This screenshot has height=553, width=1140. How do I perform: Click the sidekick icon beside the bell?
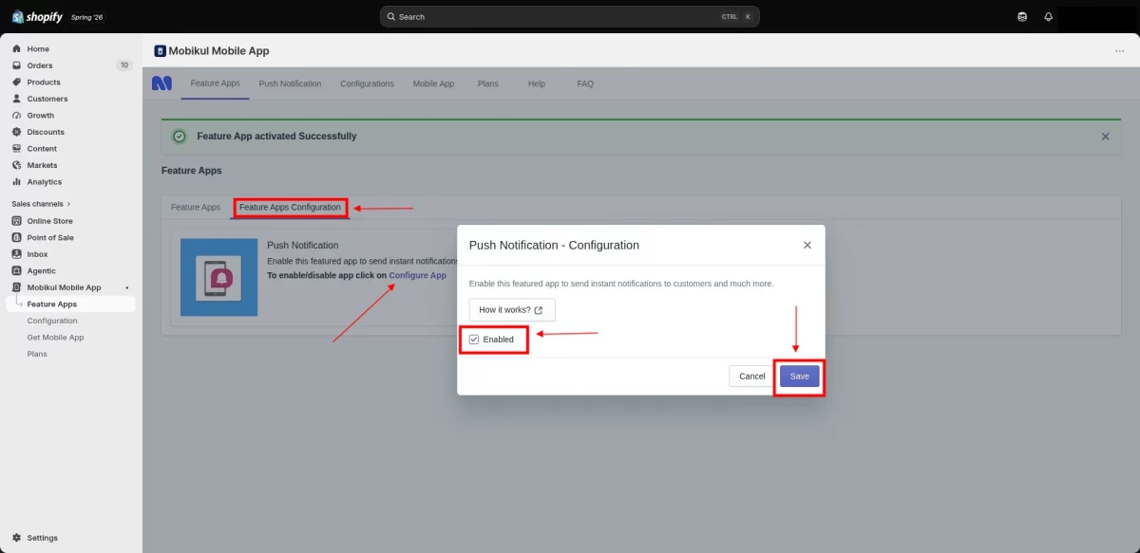point(1022,16)
